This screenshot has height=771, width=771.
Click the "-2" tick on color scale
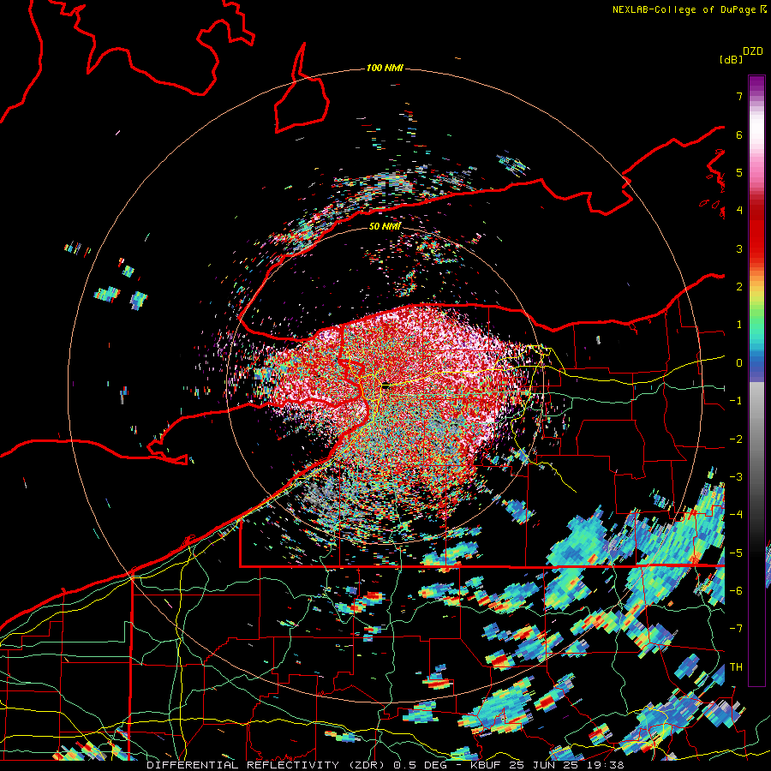pos(736,439)
